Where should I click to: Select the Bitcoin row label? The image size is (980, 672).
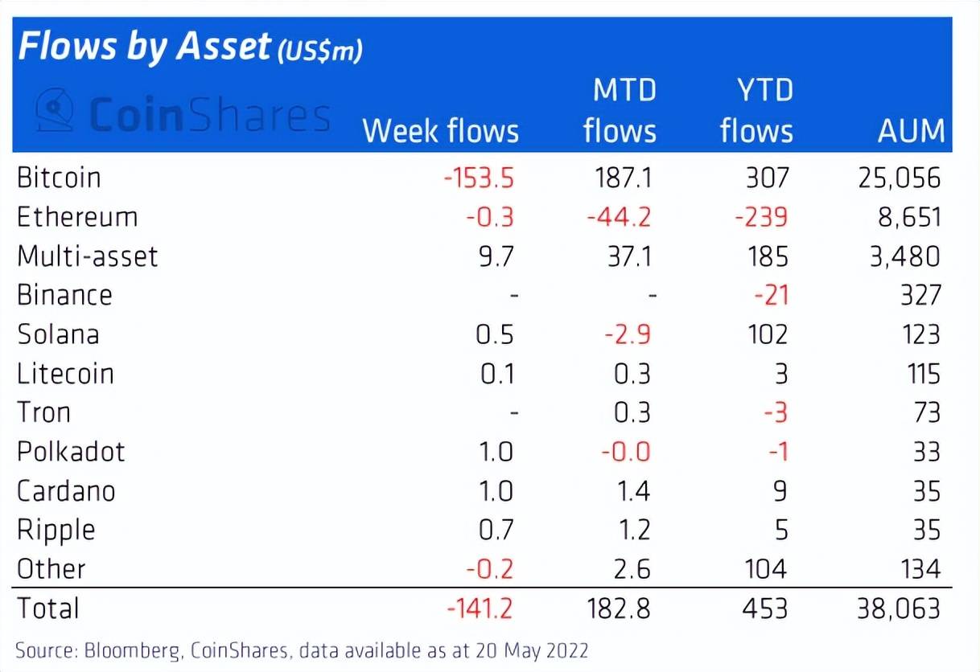click(x=59, y=178)
